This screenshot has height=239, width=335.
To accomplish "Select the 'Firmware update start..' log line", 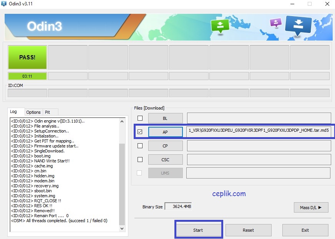I will pos(45,146).
